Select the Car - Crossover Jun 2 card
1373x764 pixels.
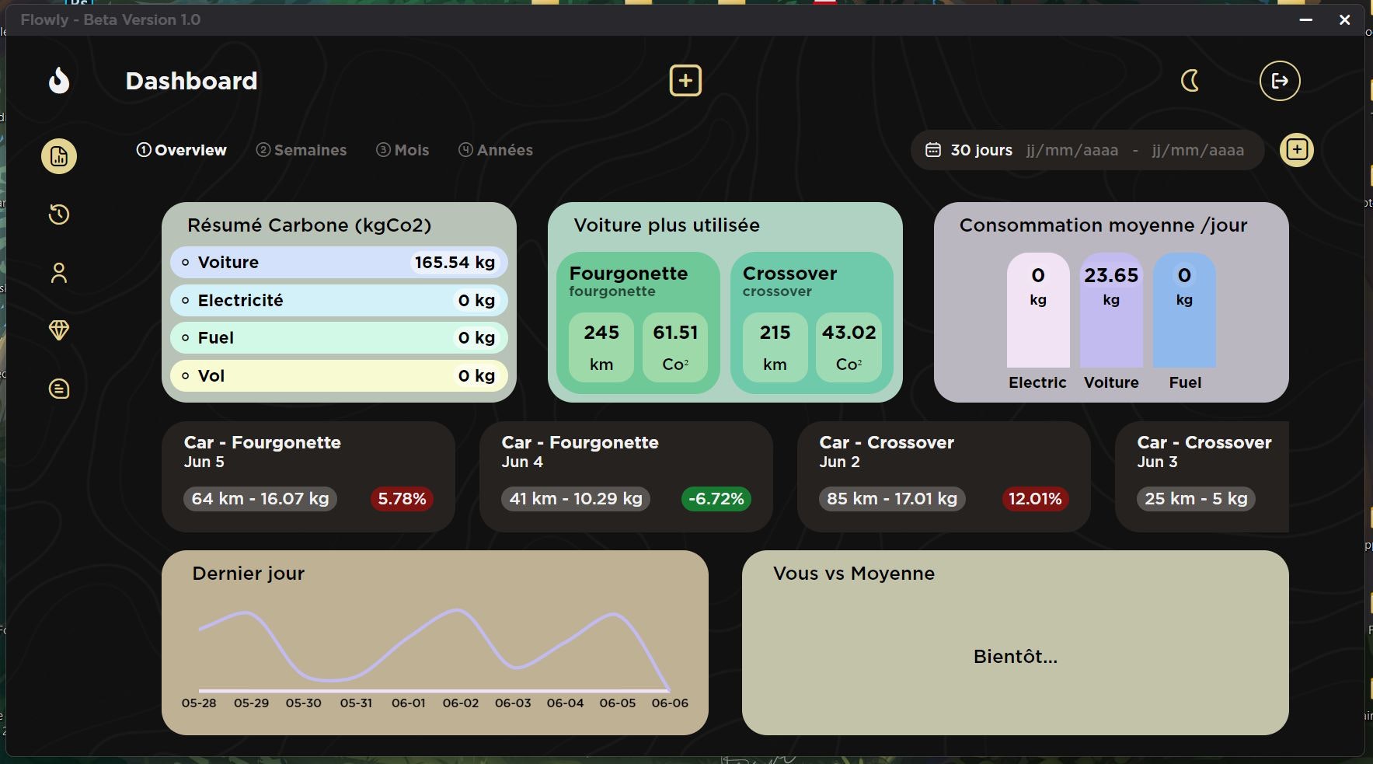(943, 476)
